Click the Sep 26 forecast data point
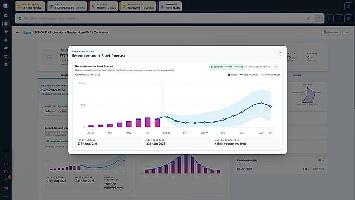Image resolution: width=355 pixels, height=200 pixels. pos(167,117)
